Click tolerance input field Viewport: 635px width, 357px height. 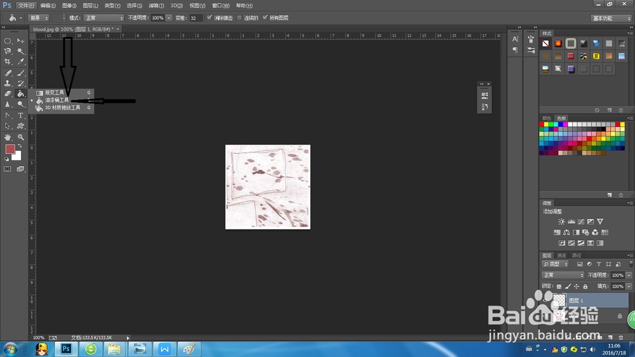tap(196, 18)
